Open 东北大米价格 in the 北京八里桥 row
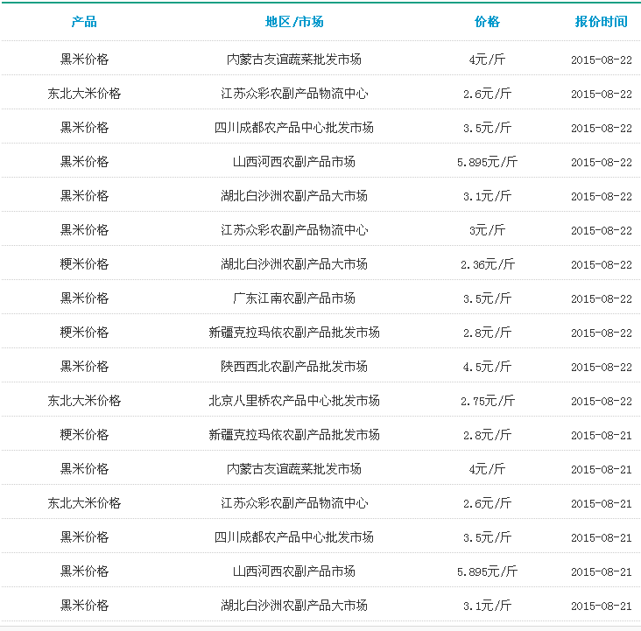 (x=84, y=401)
